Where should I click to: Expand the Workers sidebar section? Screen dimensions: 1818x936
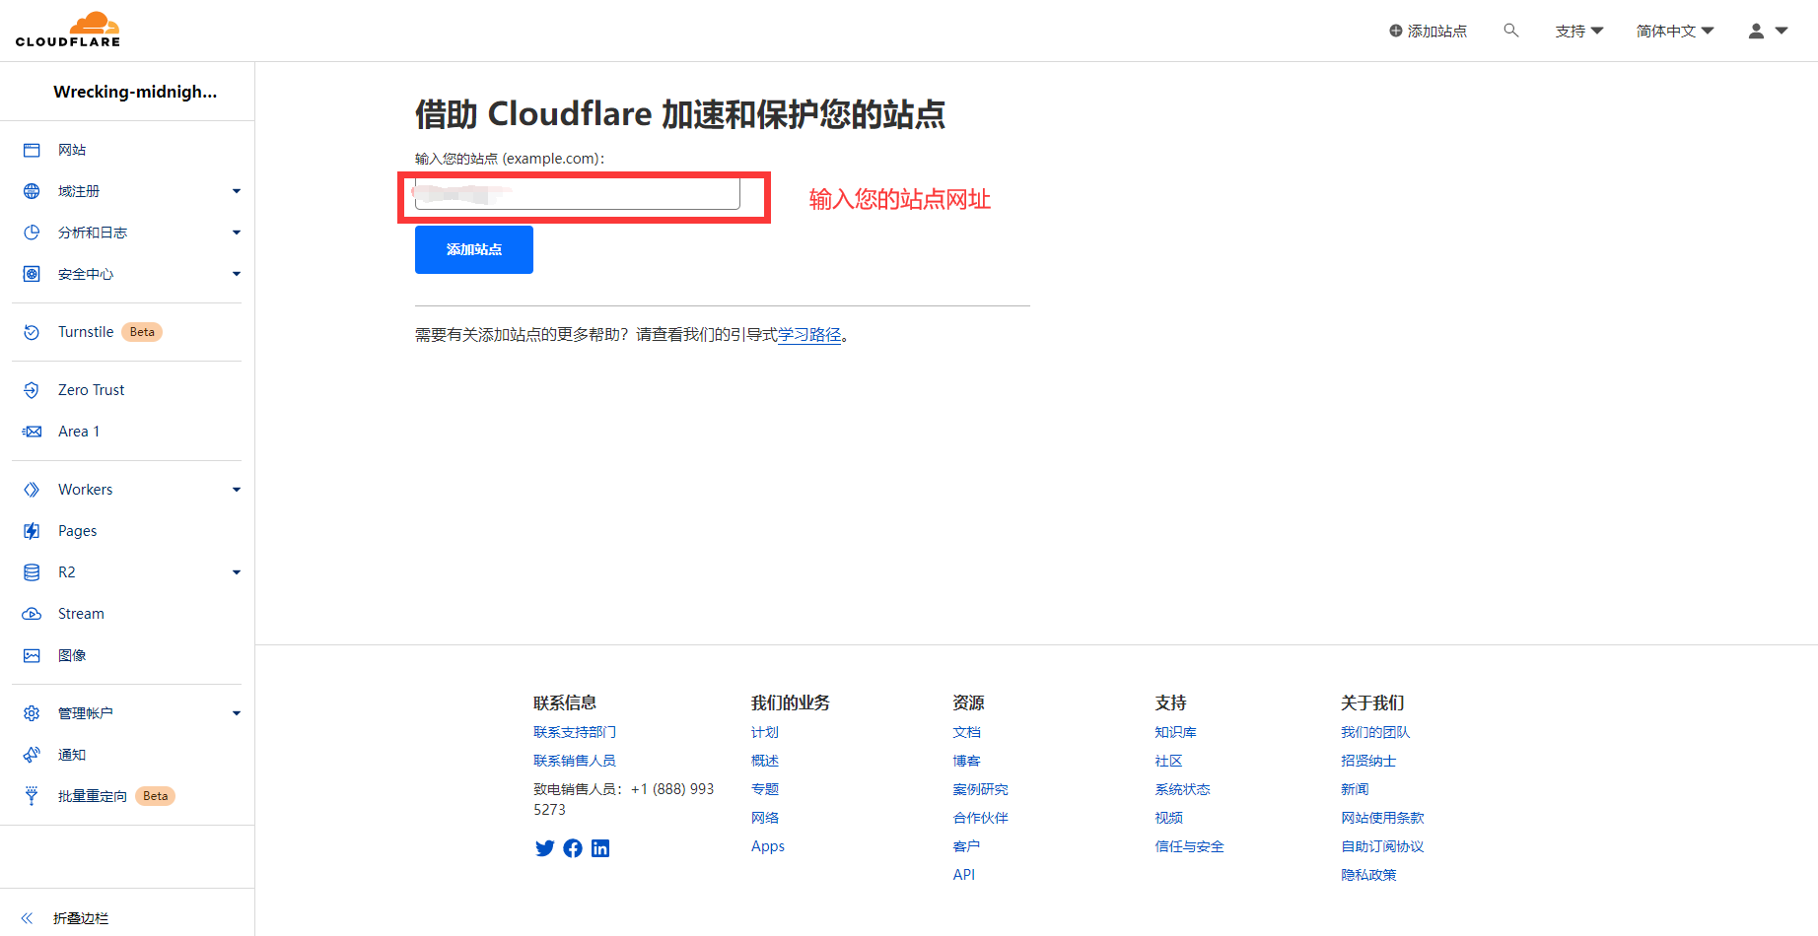236,490
